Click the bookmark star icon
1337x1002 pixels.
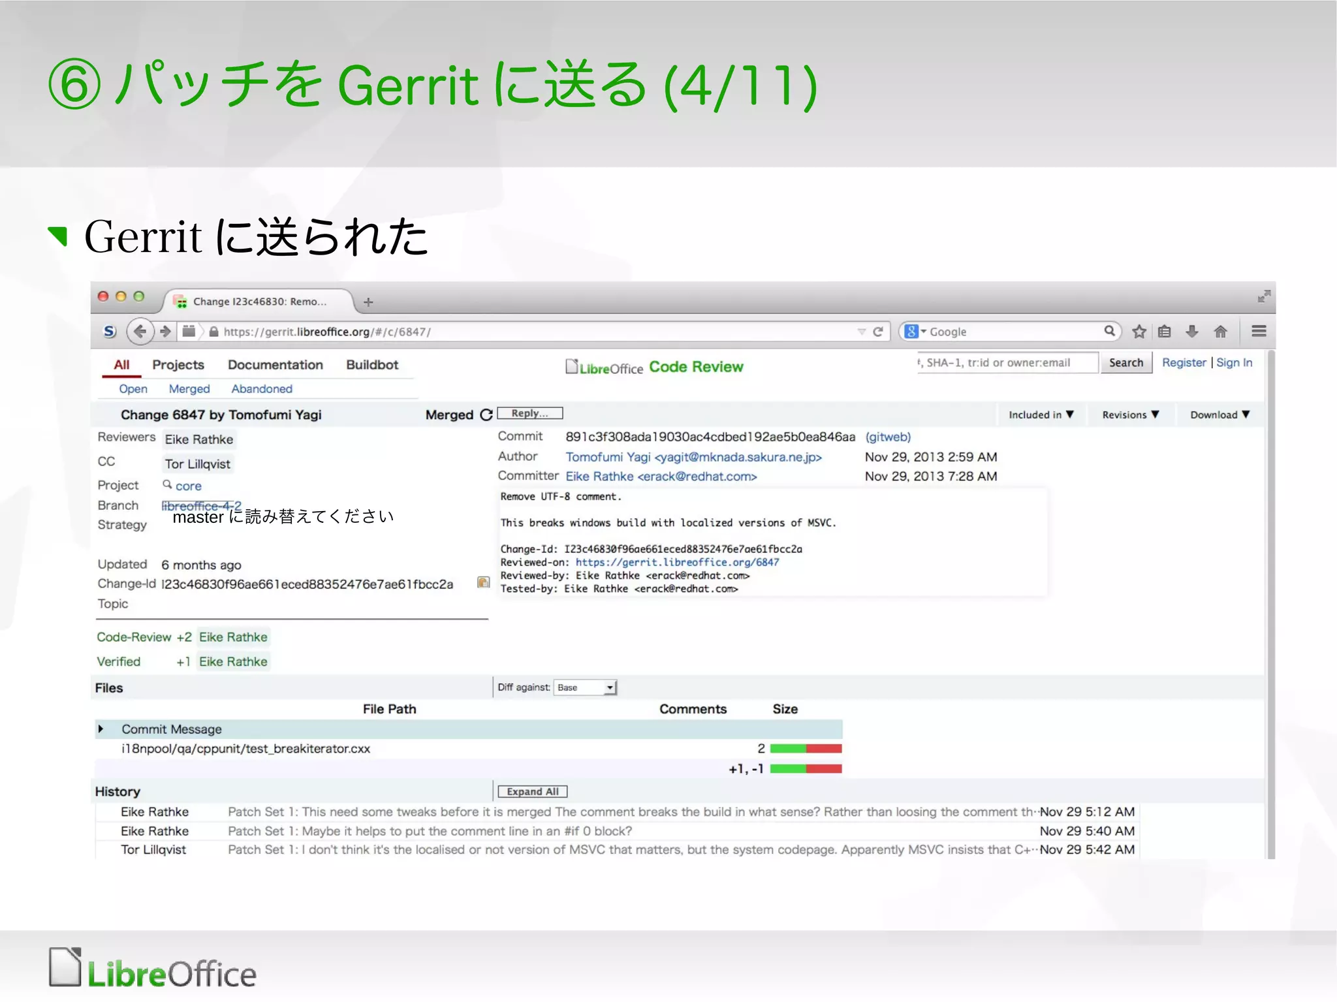[x=1139, y=332]
